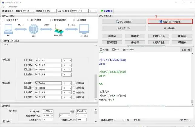Click the PC laptop icon in diagram
Screen dimensions: 195x127
[8, 29]
